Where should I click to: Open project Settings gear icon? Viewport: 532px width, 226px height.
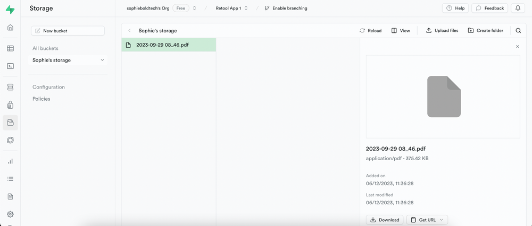(10, 214)
